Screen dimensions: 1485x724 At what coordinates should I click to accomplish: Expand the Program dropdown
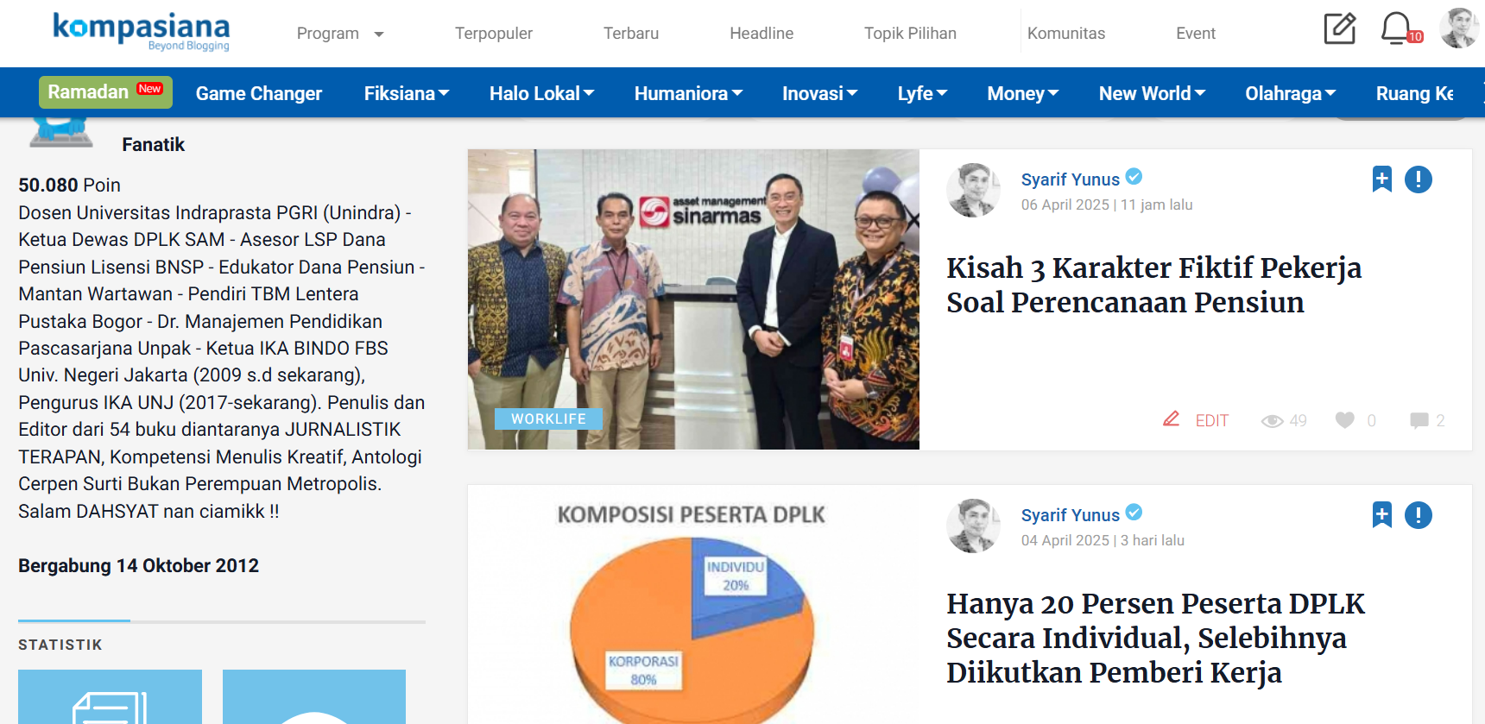pyautogui.click(x=340, y=34)
